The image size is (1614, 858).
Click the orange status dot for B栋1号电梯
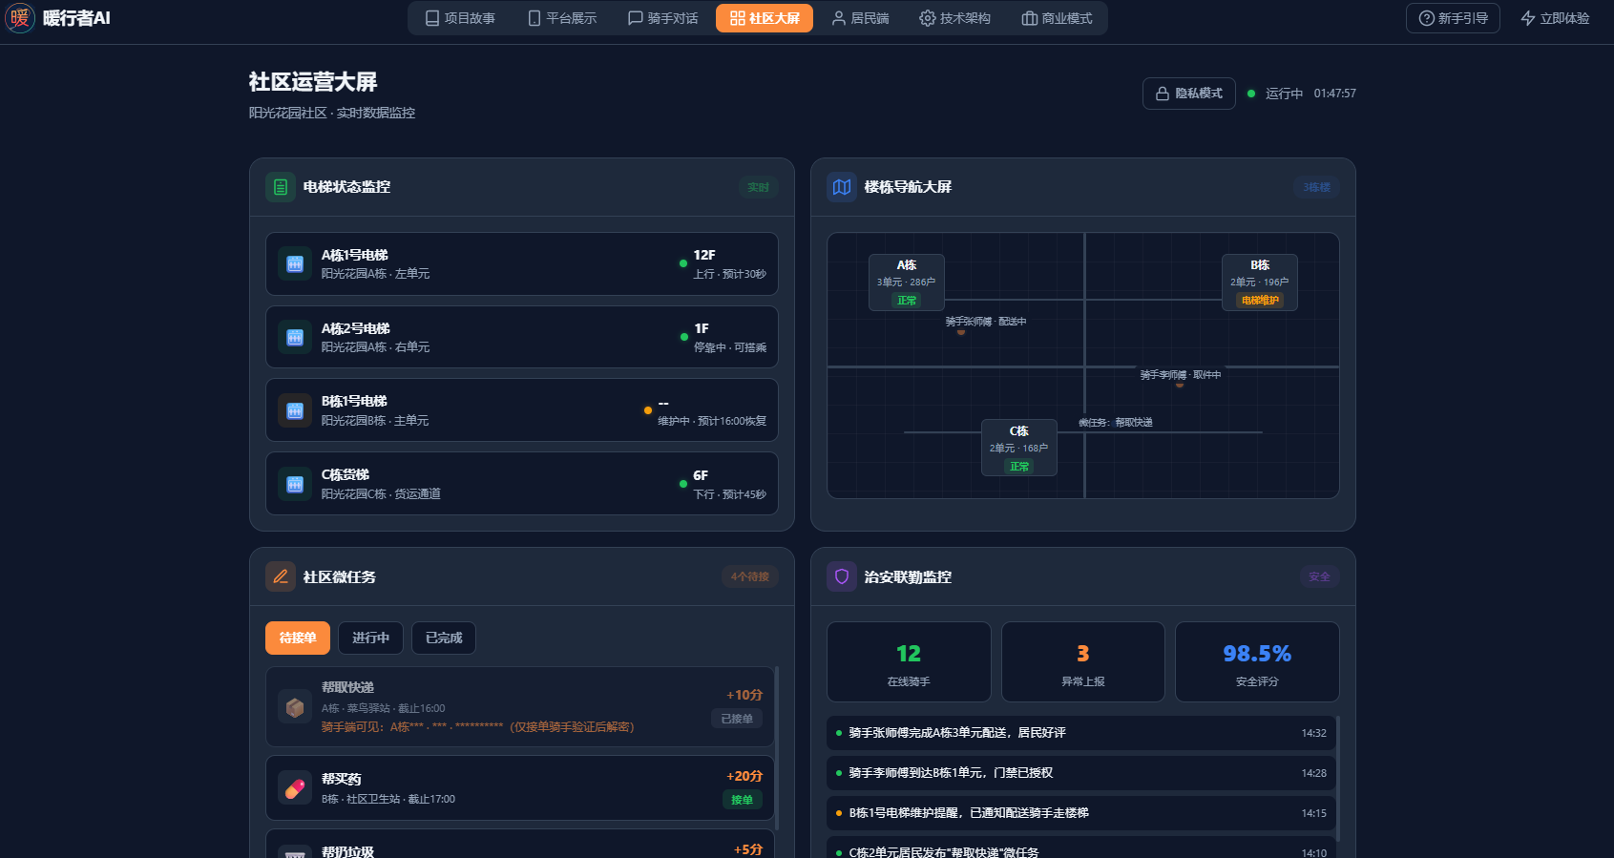click(647, 410)
